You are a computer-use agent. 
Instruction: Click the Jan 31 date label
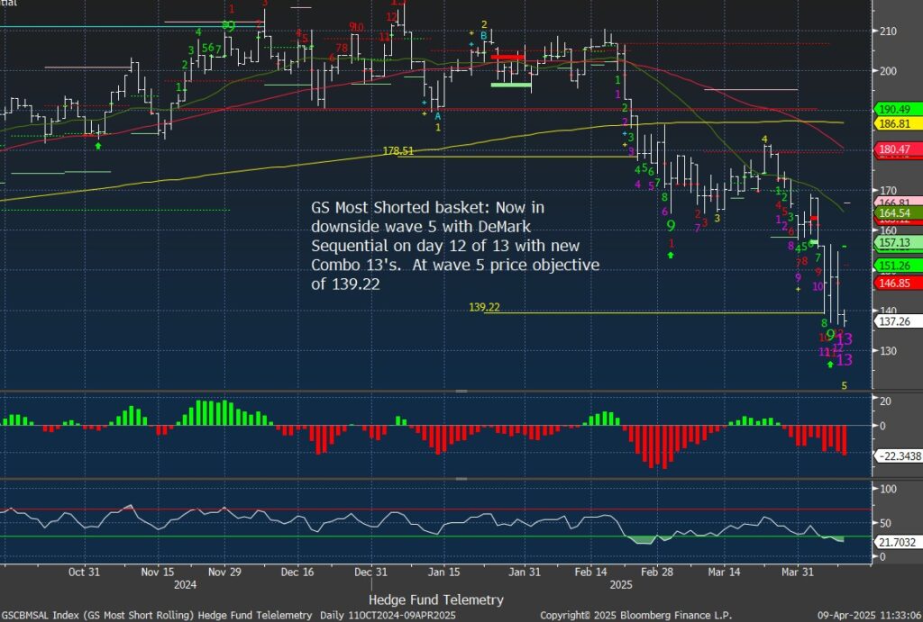525,572
